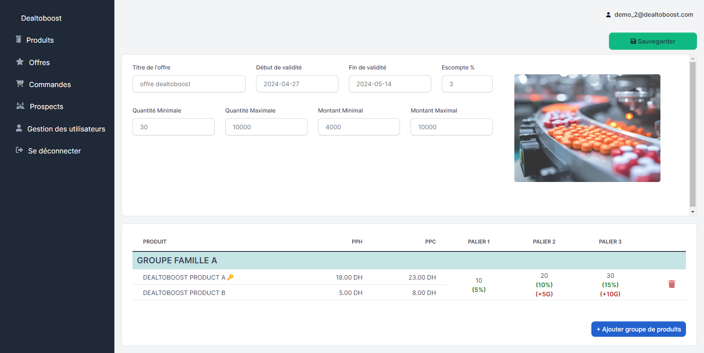The image size is (704, 353).
Task: Click the PRODUIT column header
Action: [155, 242]
